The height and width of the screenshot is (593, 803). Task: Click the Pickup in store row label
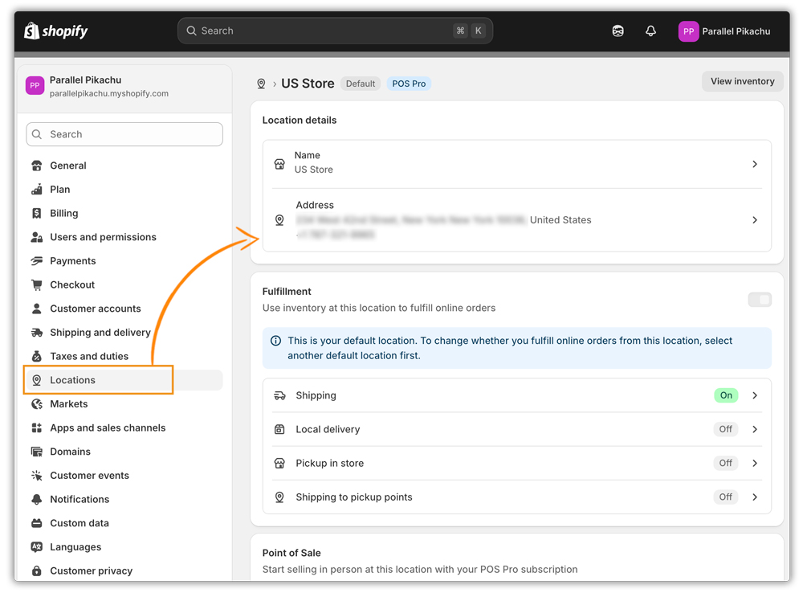pyautogui.click(x=330, y=464)
